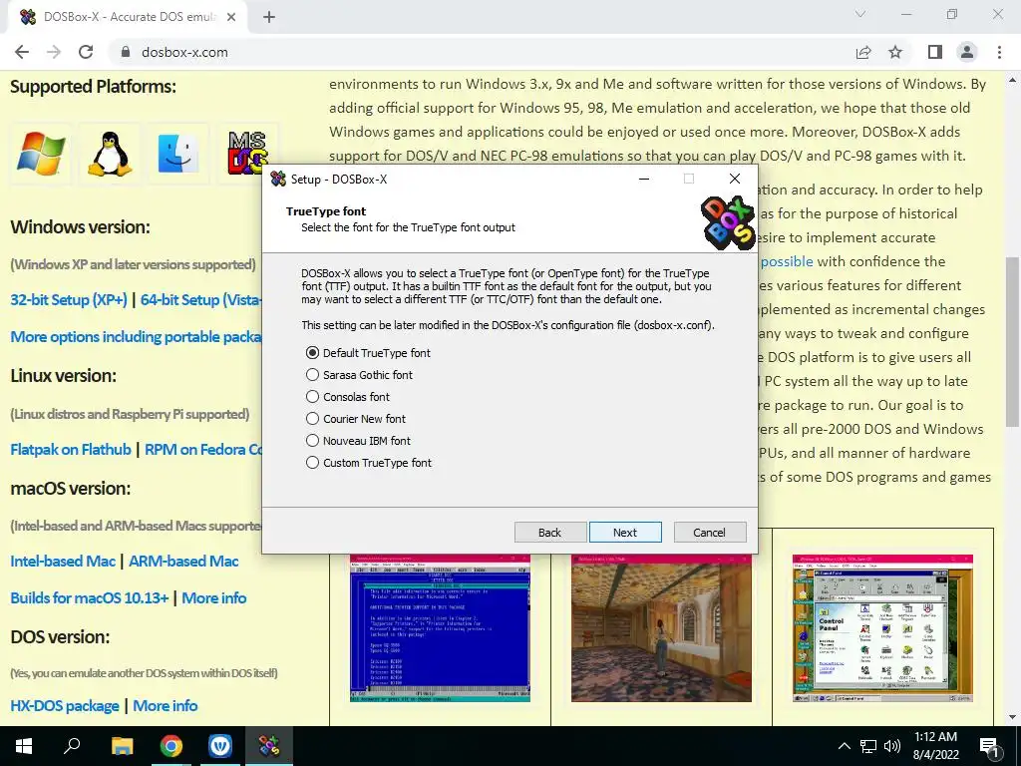This screenshot has width=1021, height=766.
Task: Open the blue W app in taskbar
Action: click(x=220, y=746)
